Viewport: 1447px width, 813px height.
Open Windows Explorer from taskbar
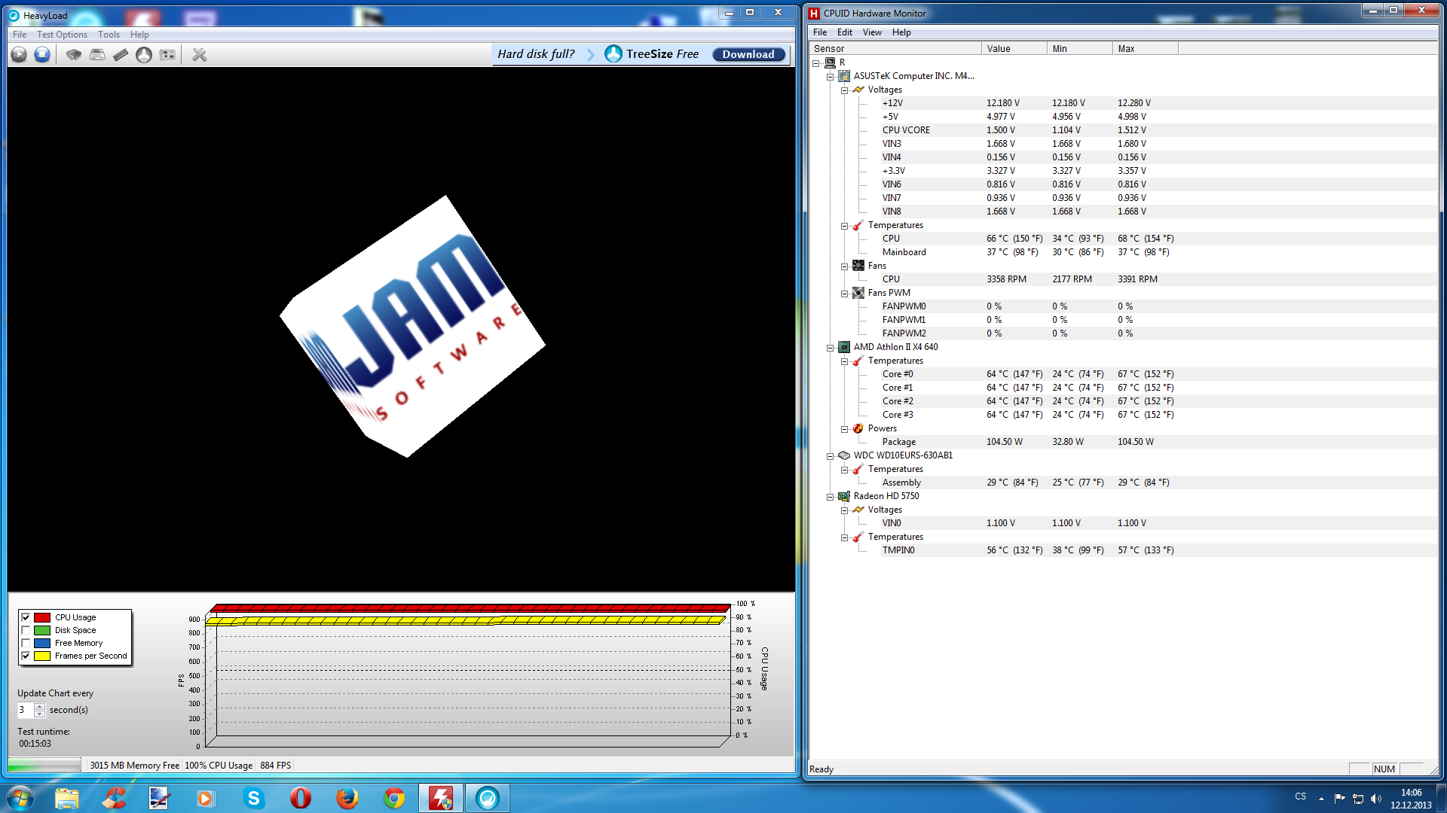click(x=66, y=798)
